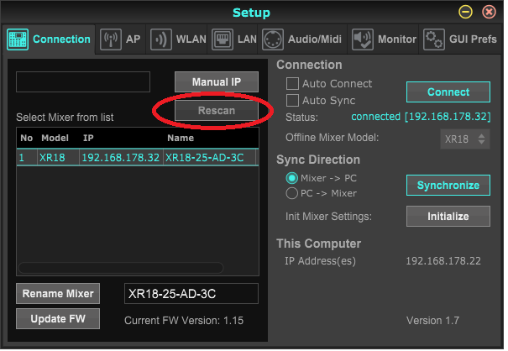The height and width of the screenshot is (351, 508).
Task: Open the GUI Prefs tab
Action: coord(471,39)
